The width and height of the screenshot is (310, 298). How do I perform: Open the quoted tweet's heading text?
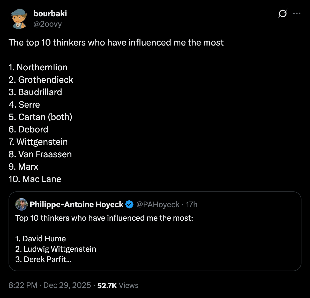click(104, 218)
